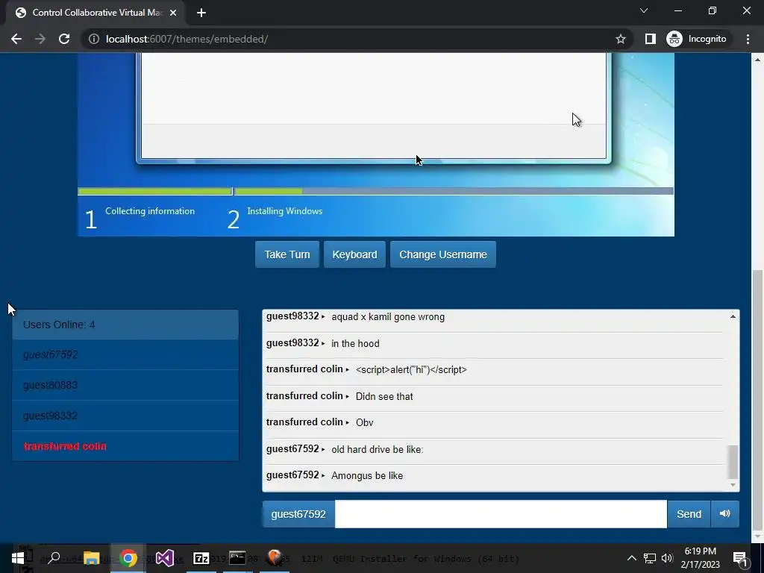The height and width of the screenshot is (573, 764).
Task: Click the chat scrollbar thumb
Action: [733, 462]
